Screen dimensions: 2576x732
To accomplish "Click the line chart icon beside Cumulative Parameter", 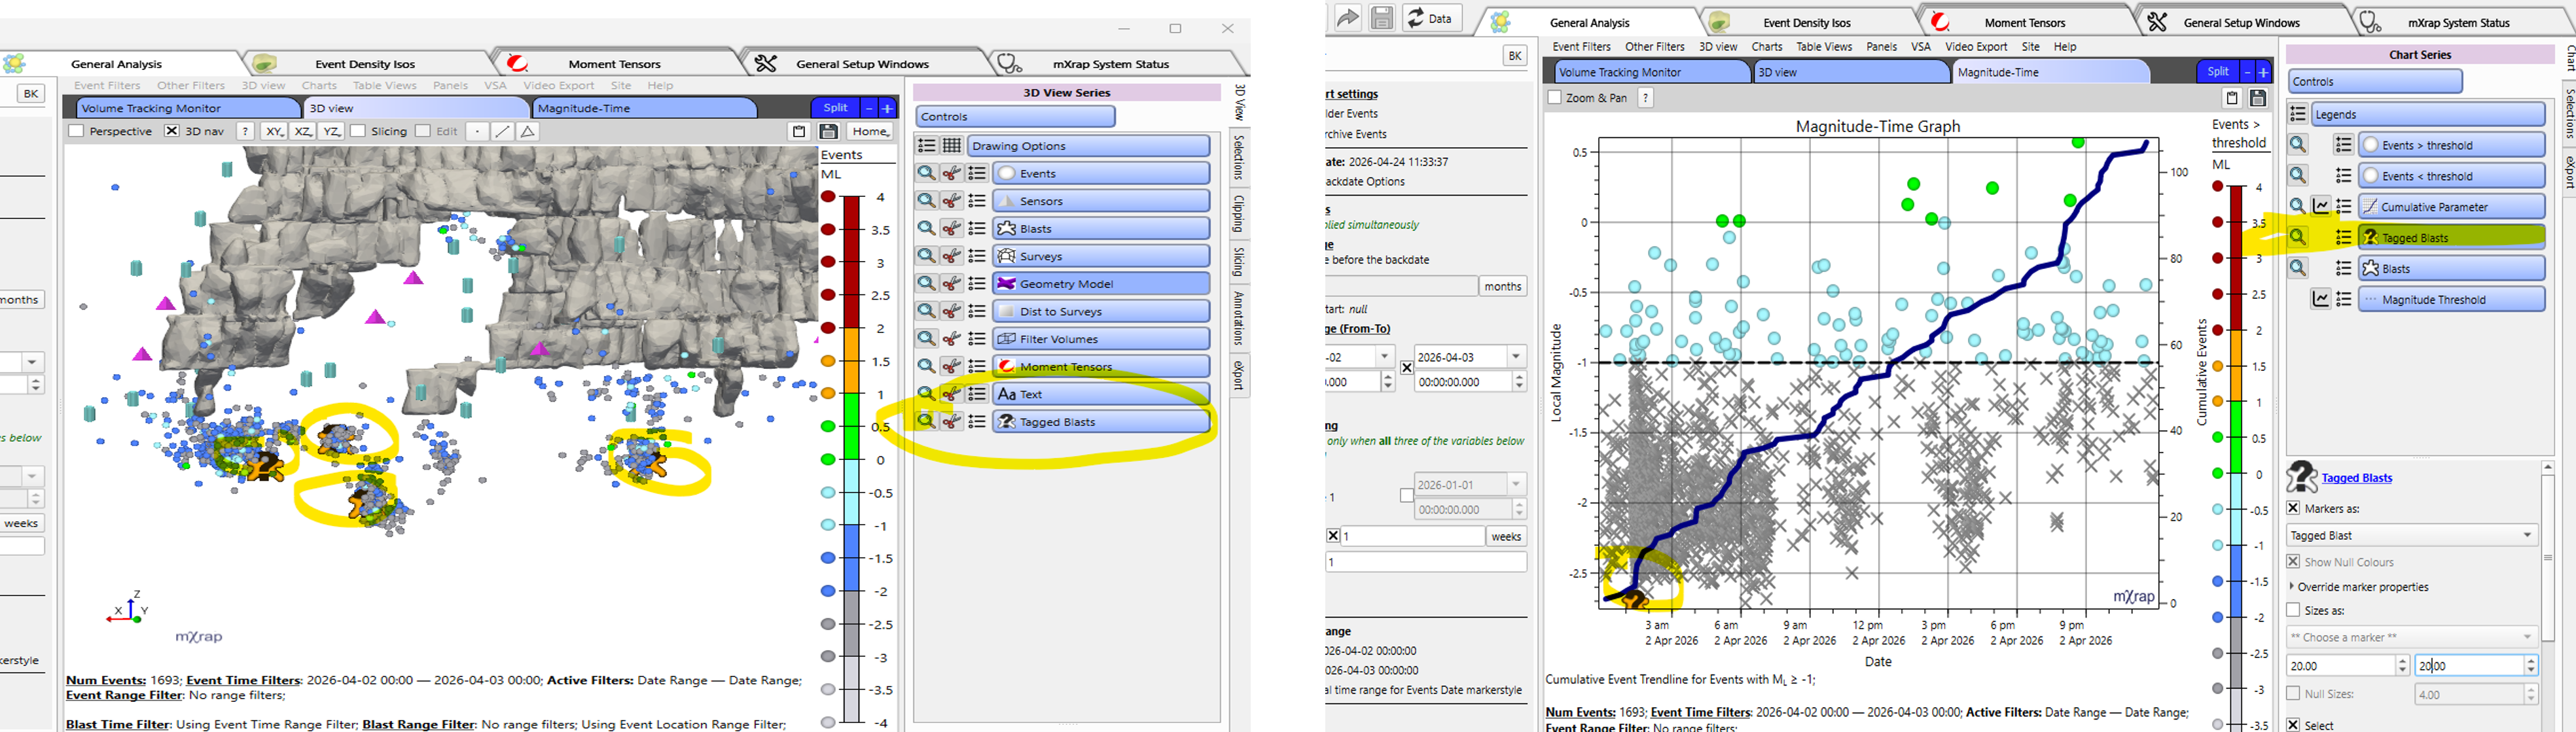I will click(x=2321, y=207).
